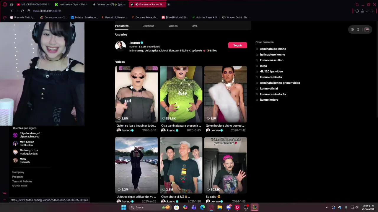Switch to the mattkeelan Clips browser tab
The image size is (378, 212).
71,4
